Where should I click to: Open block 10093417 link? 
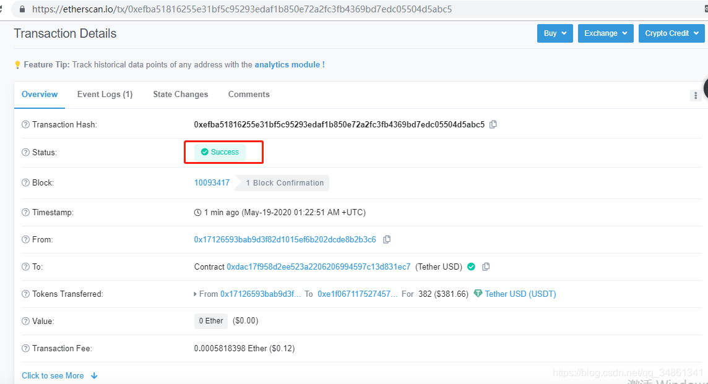[x=212, y=183]
